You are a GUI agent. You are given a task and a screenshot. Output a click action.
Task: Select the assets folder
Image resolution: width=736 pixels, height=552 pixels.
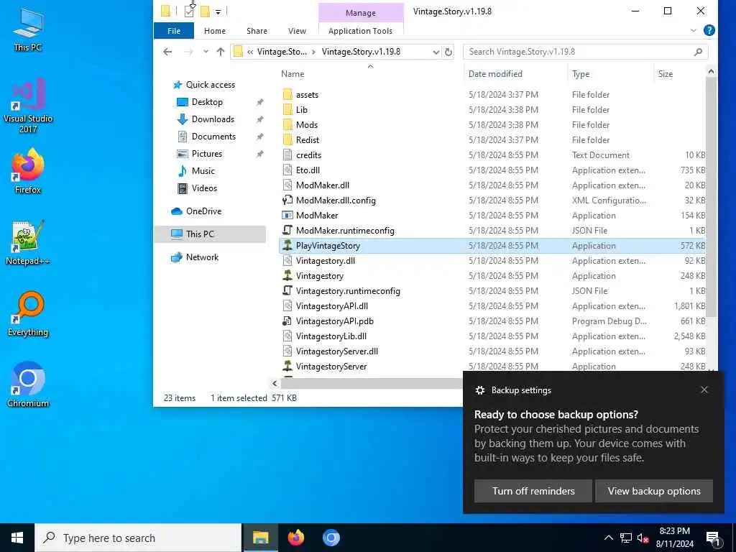tap(307, 95)
